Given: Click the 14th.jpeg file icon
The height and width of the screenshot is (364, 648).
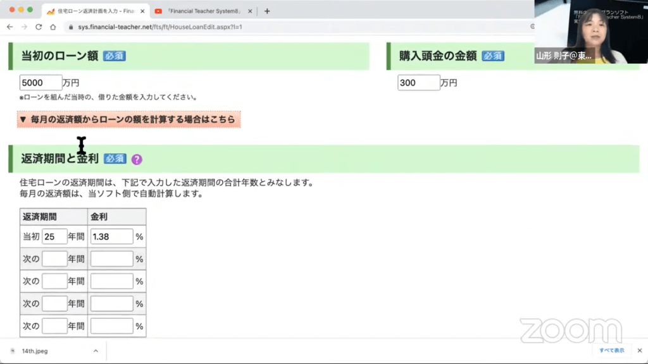Looking at the screenshot, I should point(13,351).
